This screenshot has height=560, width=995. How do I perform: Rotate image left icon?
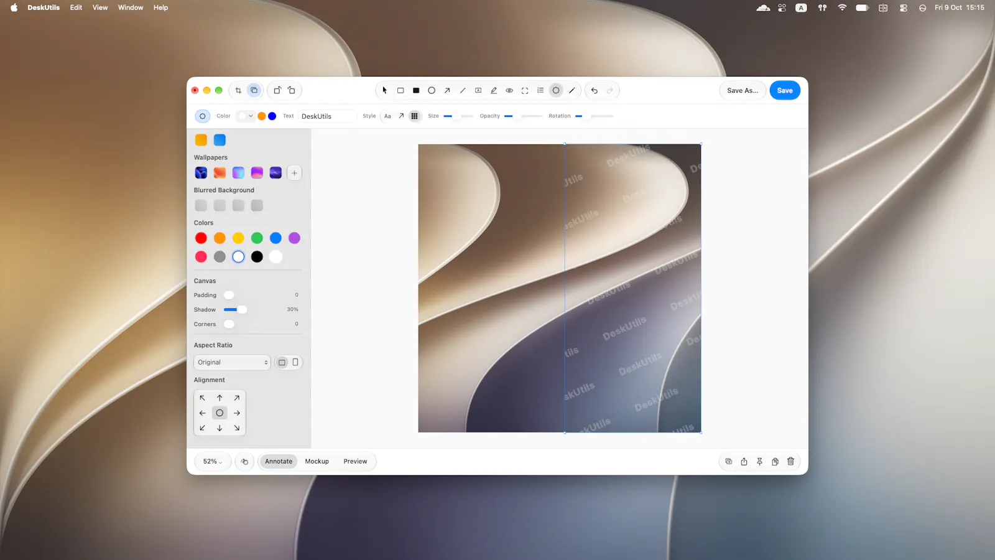click(x=277, y=90)
